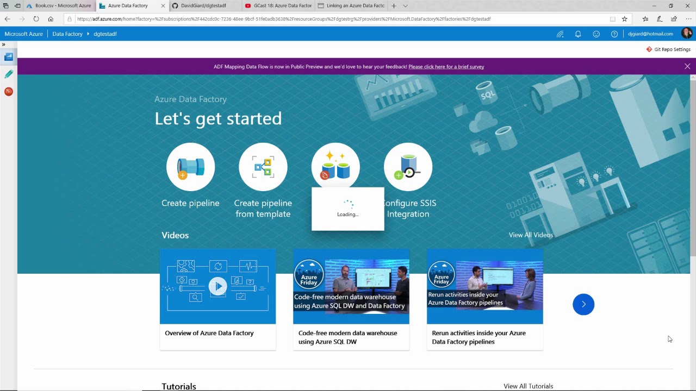Open browser settings and more menu
This screenshot has width=696, height=391.
click(x=688, y=19)
